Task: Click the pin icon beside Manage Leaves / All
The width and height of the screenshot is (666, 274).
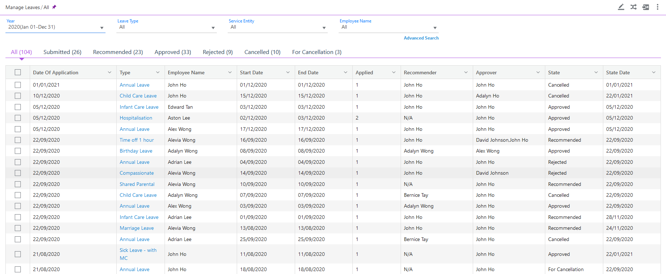Action: (54, 7)
